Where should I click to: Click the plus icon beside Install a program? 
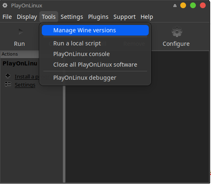tap(8, 76)
